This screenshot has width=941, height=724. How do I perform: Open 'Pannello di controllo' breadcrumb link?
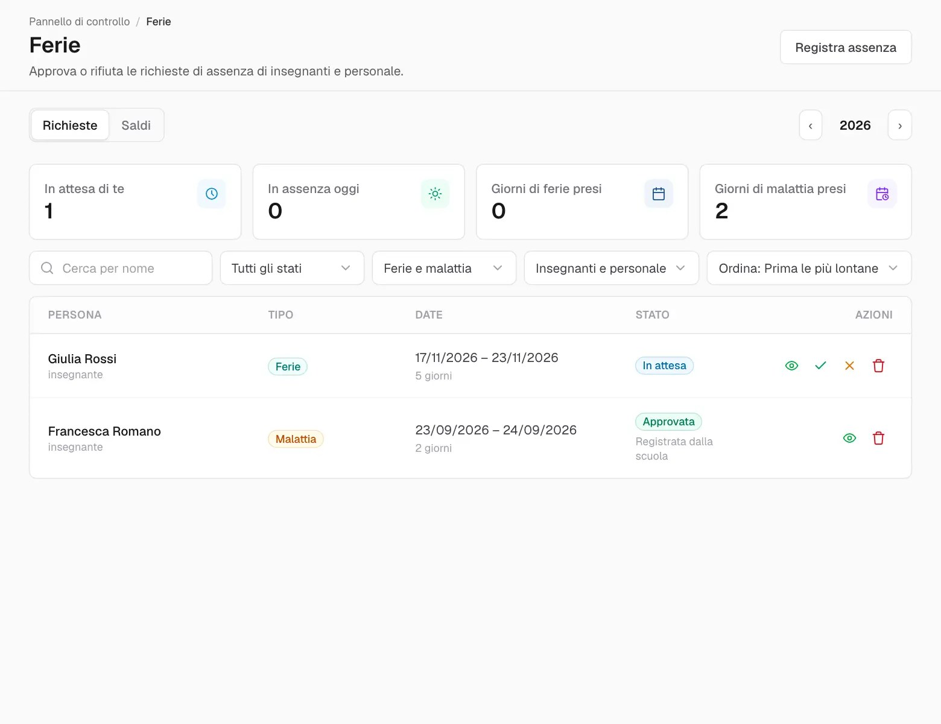[x=80, y=22]
